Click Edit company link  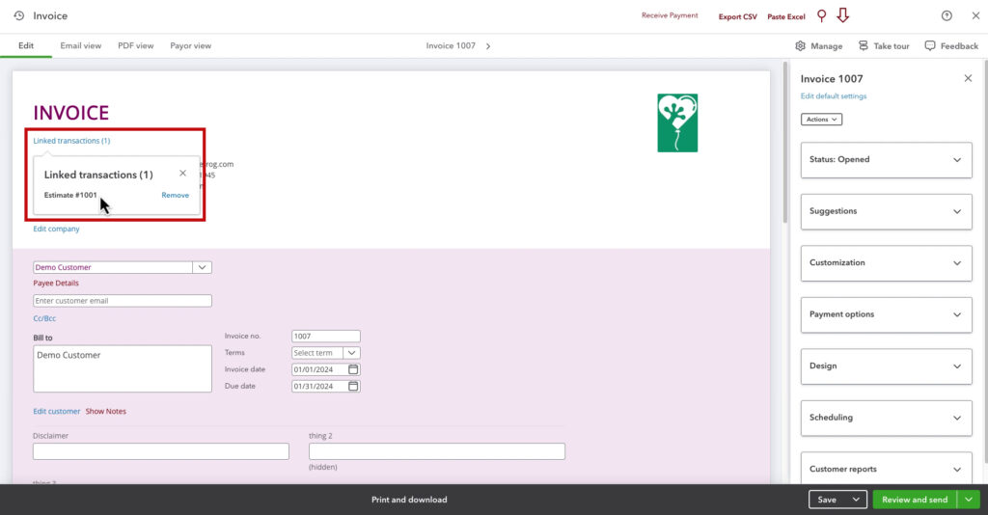[56, 229]
